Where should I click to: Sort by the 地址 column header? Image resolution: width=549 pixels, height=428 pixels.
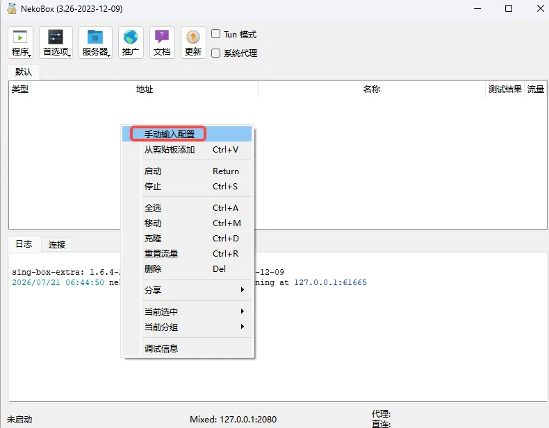click(145, 89)
